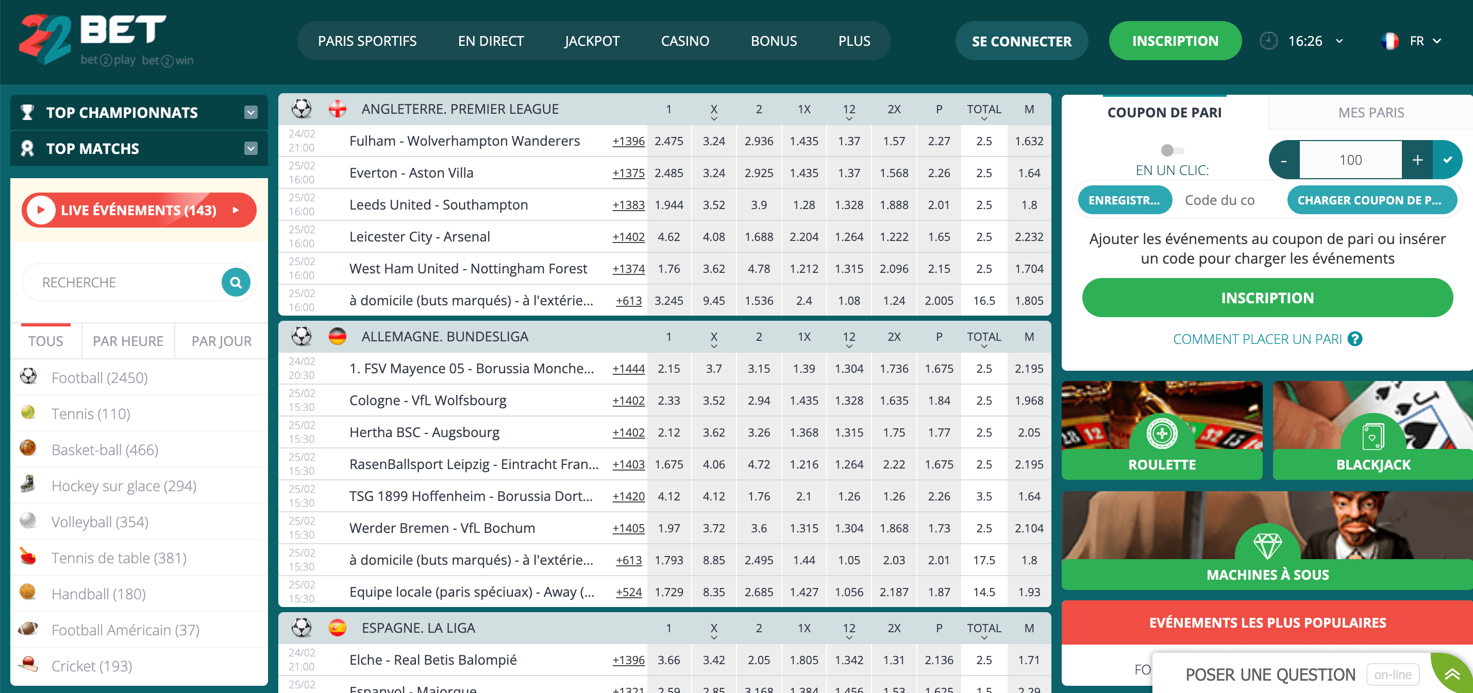
Task: Select the Football soccer ball icon in sidebar
Action: [x=28, y=376]
